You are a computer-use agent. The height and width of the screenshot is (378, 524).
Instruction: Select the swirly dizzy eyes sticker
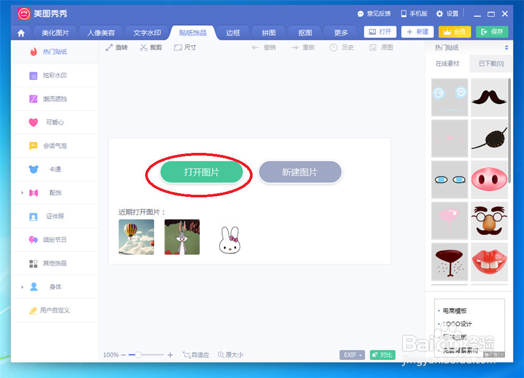coord(450,97)
